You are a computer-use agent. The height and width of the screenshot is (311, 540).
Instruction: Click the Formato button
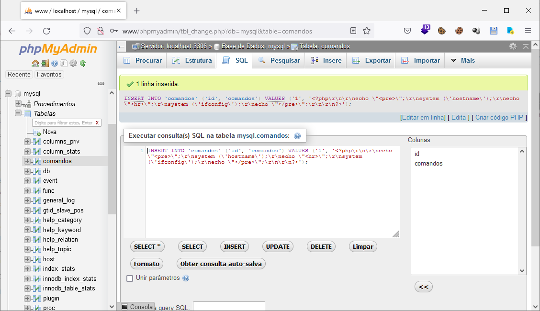click(146, 264)
